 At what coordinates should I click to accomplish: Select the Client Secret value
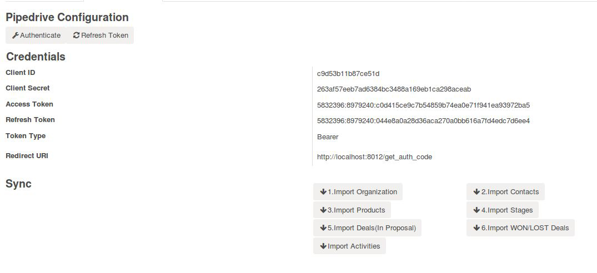(394, 89)
